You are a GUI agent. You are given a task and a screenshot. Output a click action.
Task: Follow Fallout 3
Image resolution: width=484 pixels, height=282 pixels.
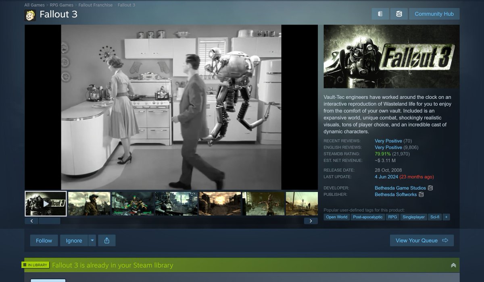coord(44,241)
